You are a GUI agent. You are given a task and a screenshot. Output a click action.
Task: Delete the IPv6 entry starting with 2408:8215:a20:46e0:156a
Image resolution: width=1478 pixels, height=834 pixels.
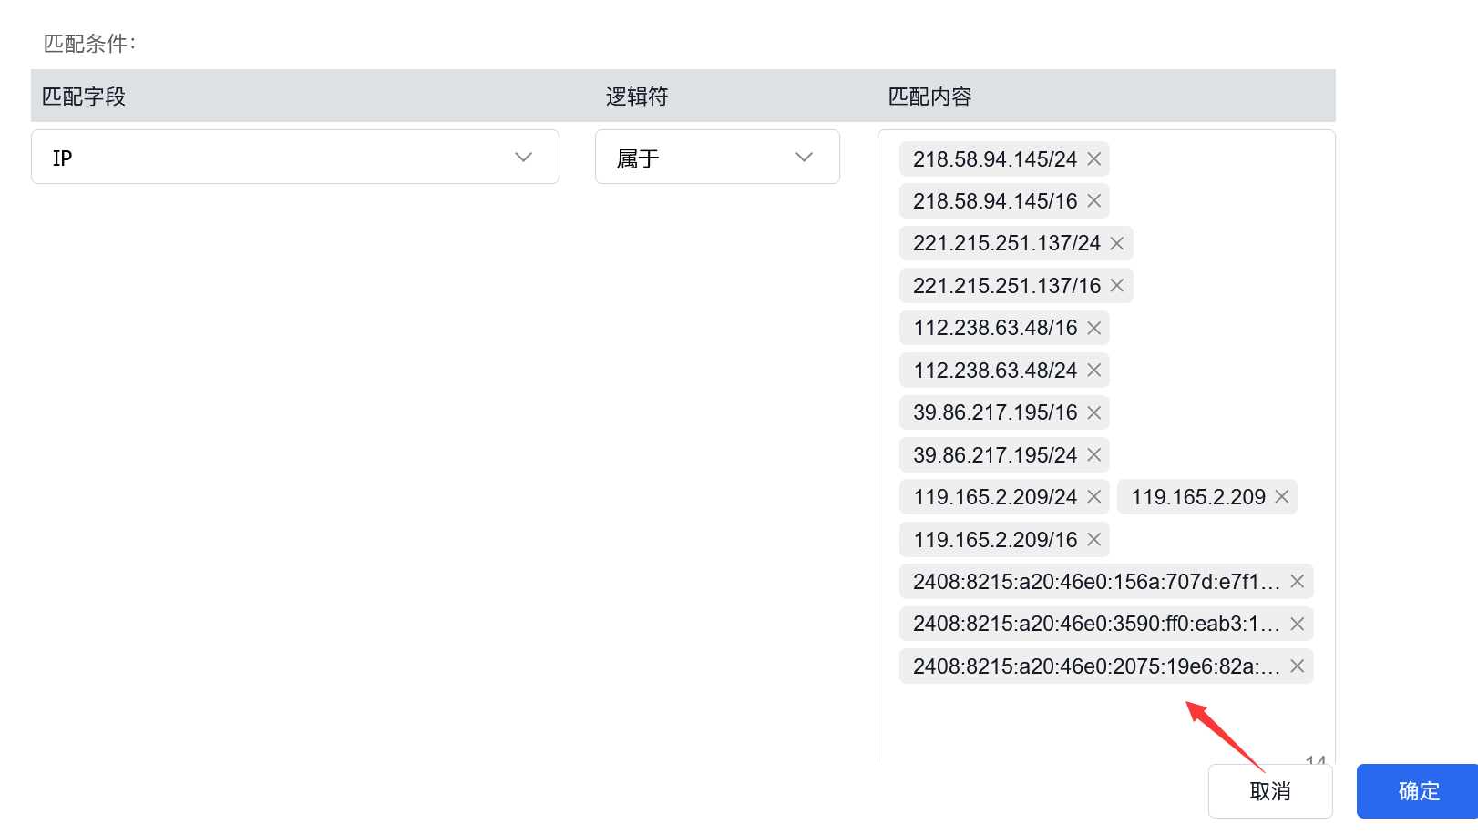1297,581
